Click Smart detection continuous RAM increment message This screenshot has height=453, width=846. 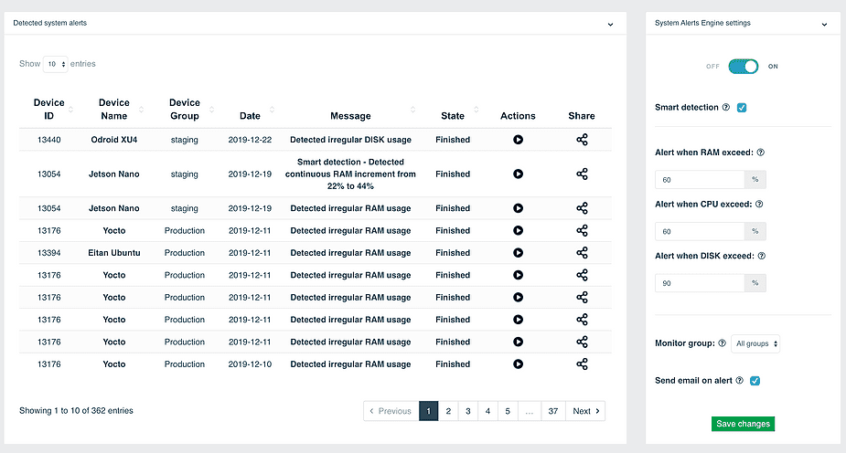click(350, 174)
